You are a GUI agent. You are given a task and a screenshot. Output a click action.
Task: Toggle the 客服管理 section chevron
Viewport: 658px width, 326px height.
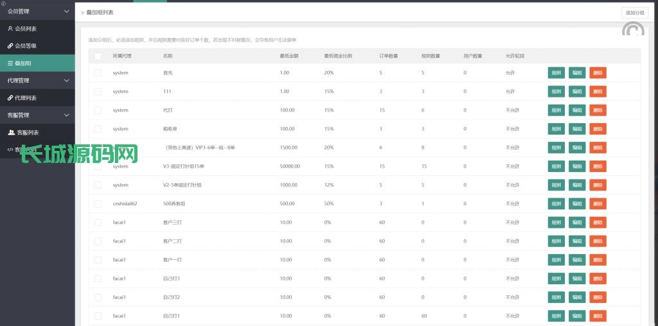pos(67,116)
